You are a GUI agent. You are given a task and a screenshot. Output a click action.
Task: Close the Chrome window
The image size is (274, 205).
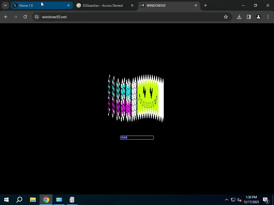point(268,5)
